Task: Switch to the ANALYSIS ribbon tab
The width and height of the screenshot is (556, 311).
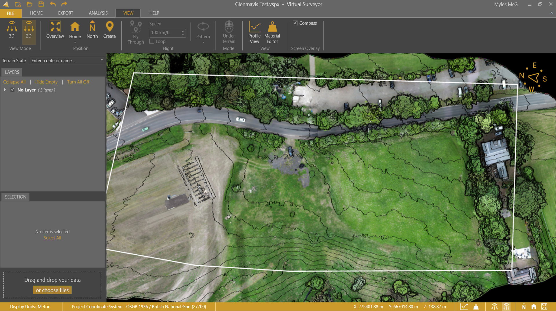Action: (x=98, y=13)
